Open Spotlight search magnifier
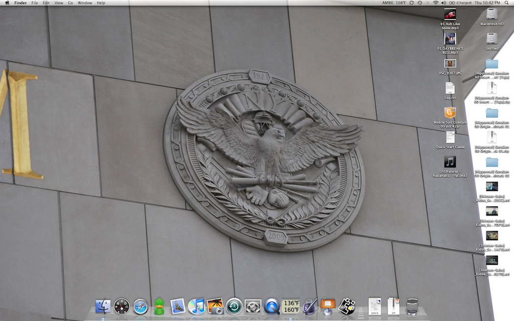 coord(507,2)
